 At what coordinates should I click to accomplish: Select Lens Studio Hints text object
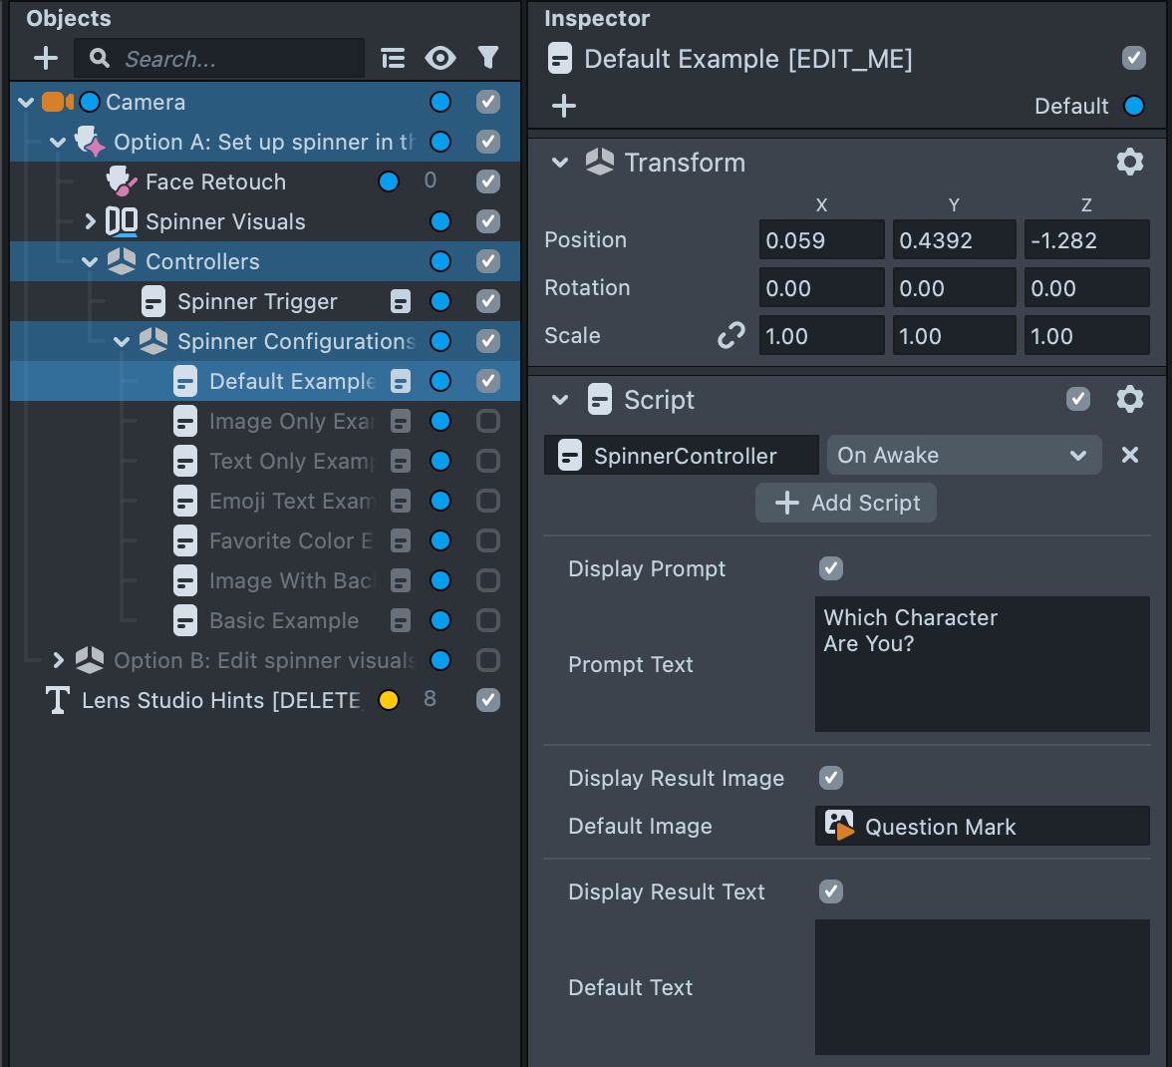[219, 700]
